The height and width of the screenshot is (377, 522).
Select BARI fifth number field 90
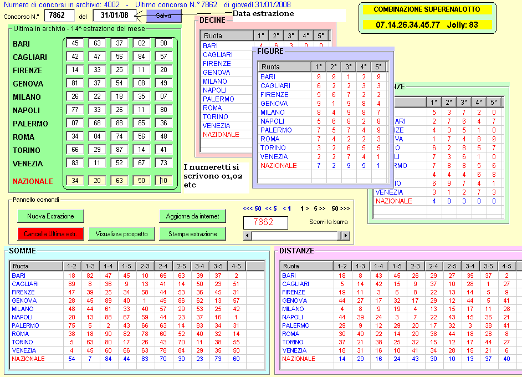coord(163,43)
